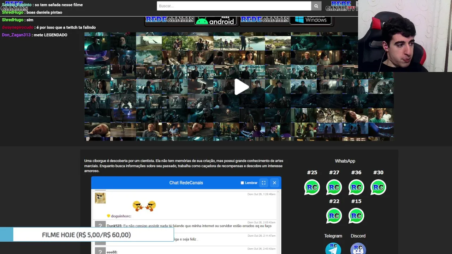Open WhatsApp group #27
Image resolution: width=452 pixels, height=254 pixels.
point(334,187)
